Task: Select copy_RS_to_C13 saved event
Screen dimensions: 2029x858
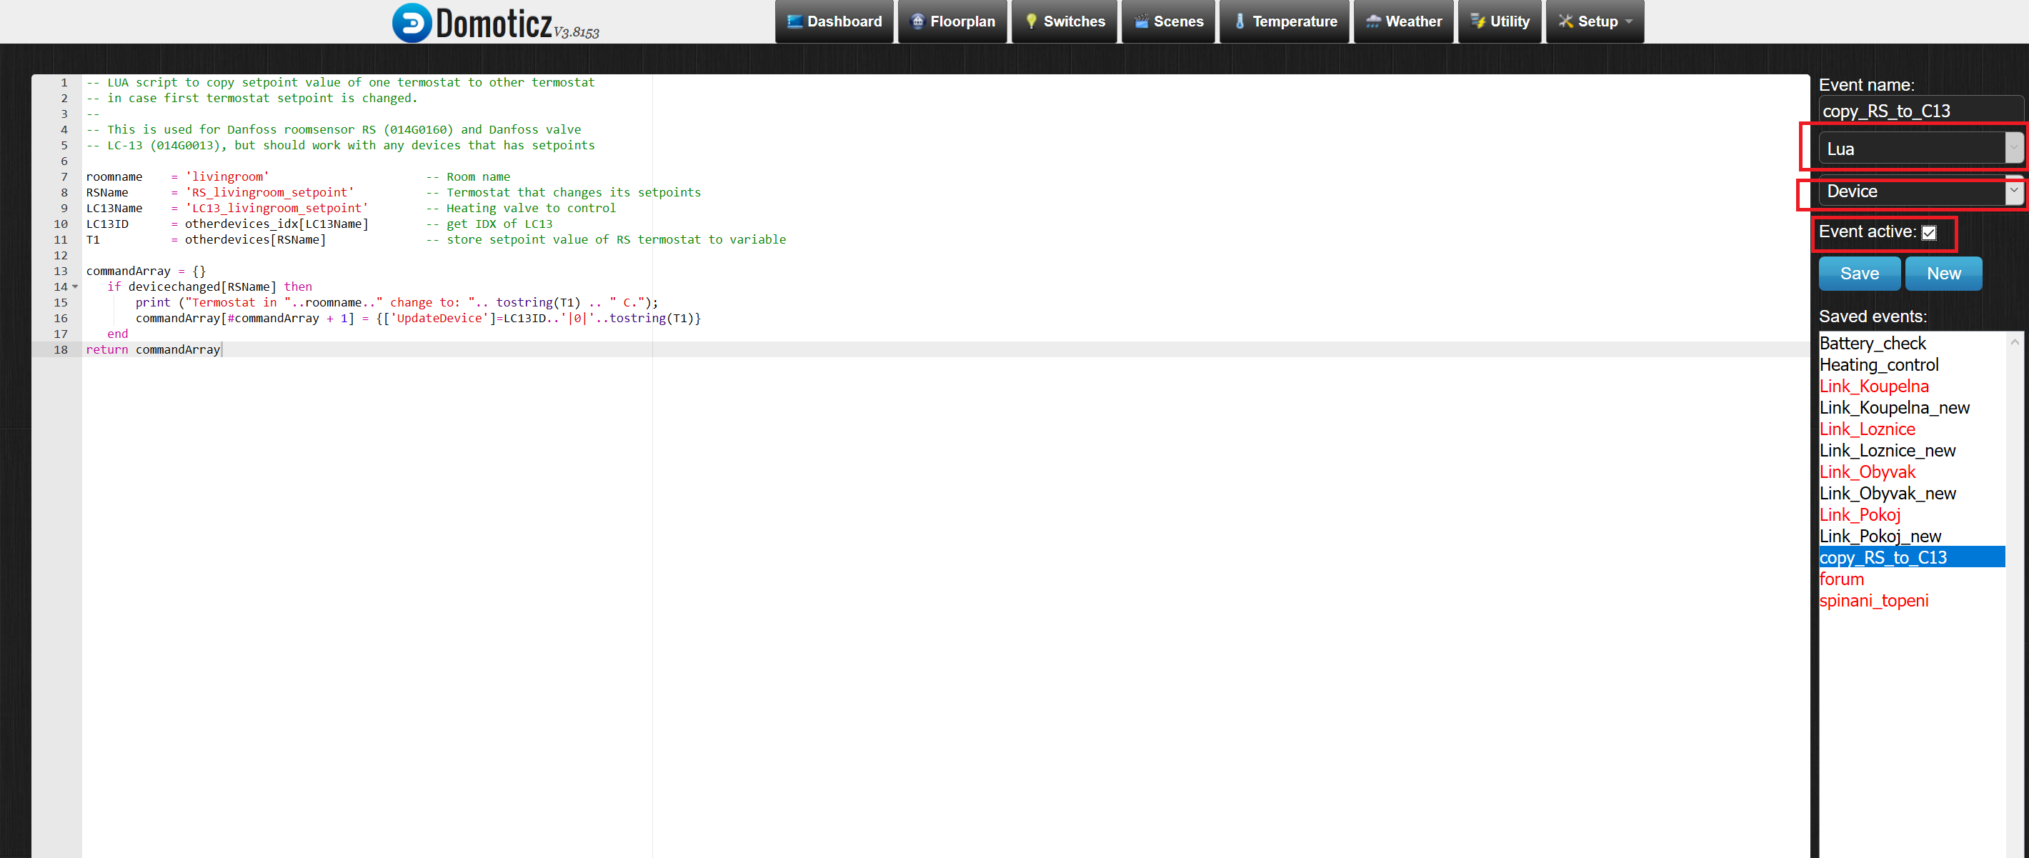Action: point(1912,558)
